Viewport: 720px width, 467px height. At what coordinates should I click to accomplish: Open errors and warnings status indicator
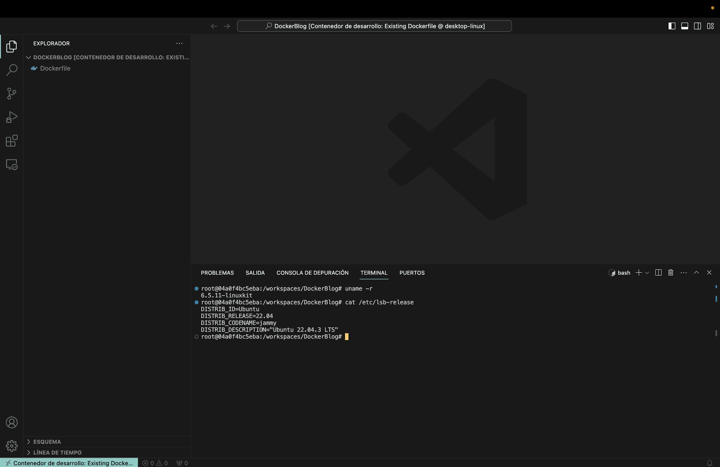[x=155, y=463]
